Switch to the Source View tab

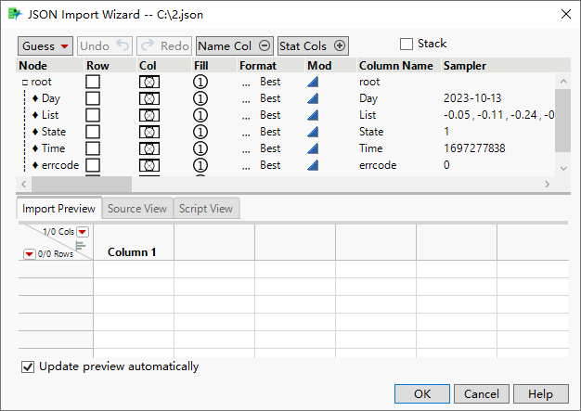137,209
